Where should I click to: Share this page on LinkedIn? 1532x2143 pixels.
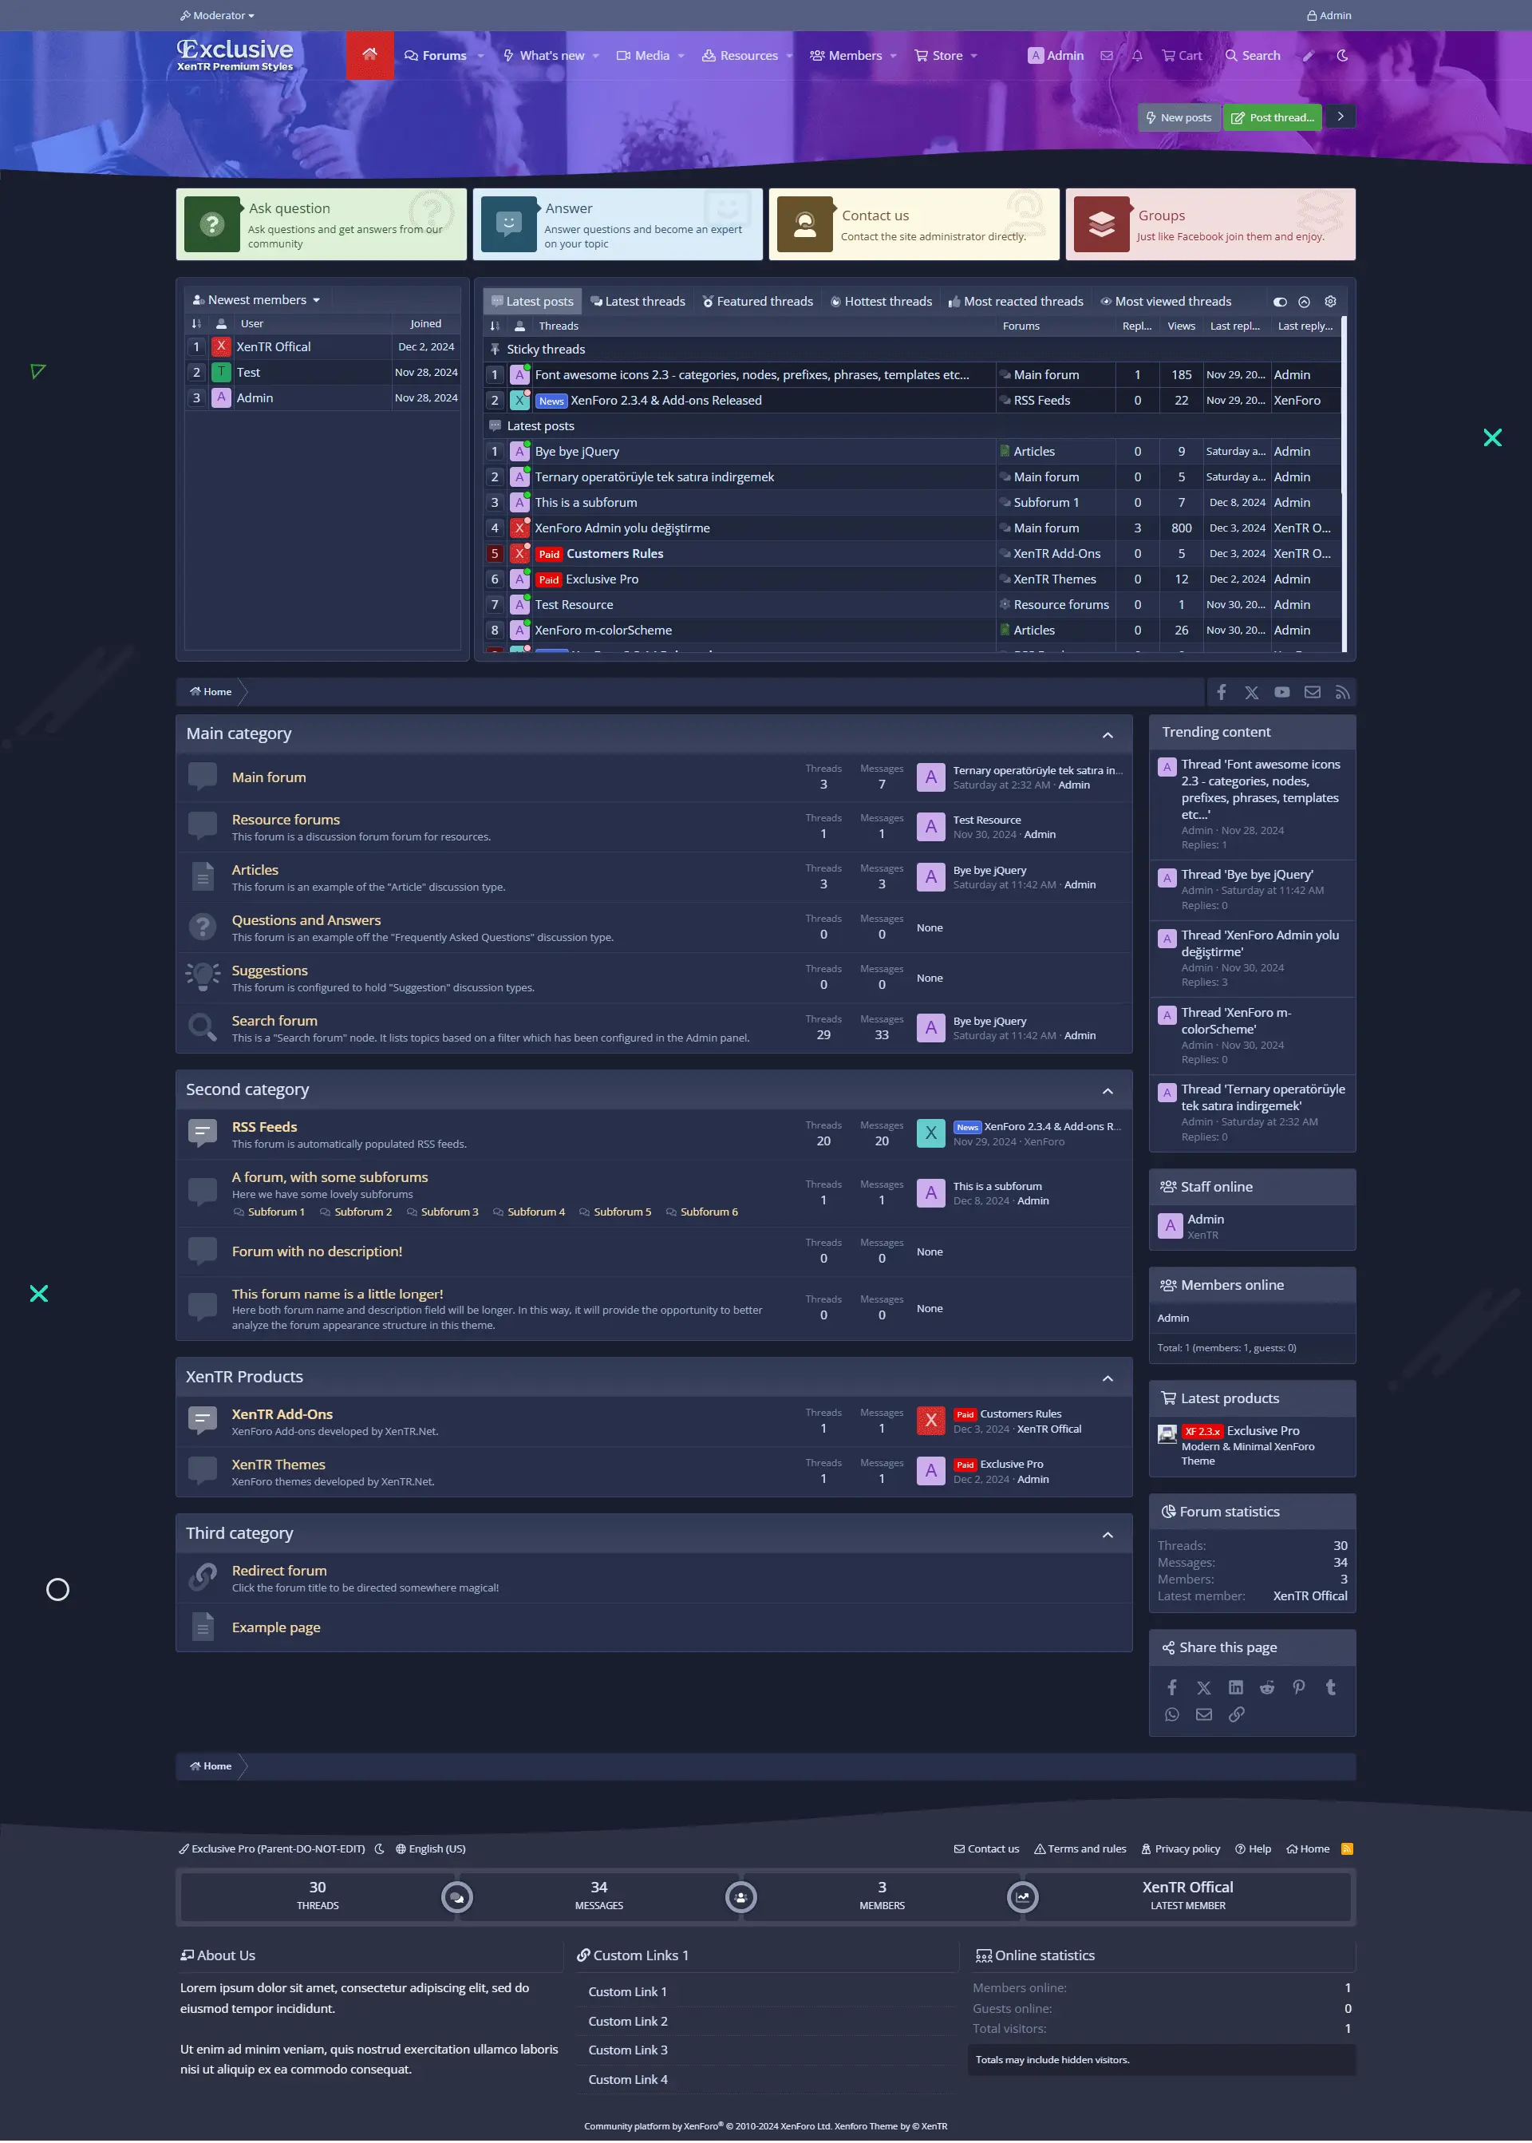tap(1235, 1686)
